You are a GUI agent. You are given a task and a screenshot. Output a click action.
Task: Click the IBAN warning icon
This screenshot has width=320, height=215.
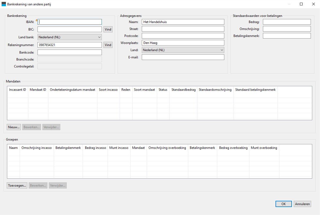click(x=36, y=20)
